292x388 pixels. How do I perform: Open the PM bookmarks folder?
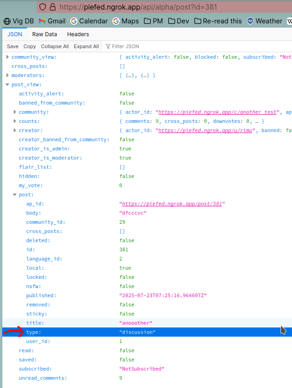coord(154,21)
